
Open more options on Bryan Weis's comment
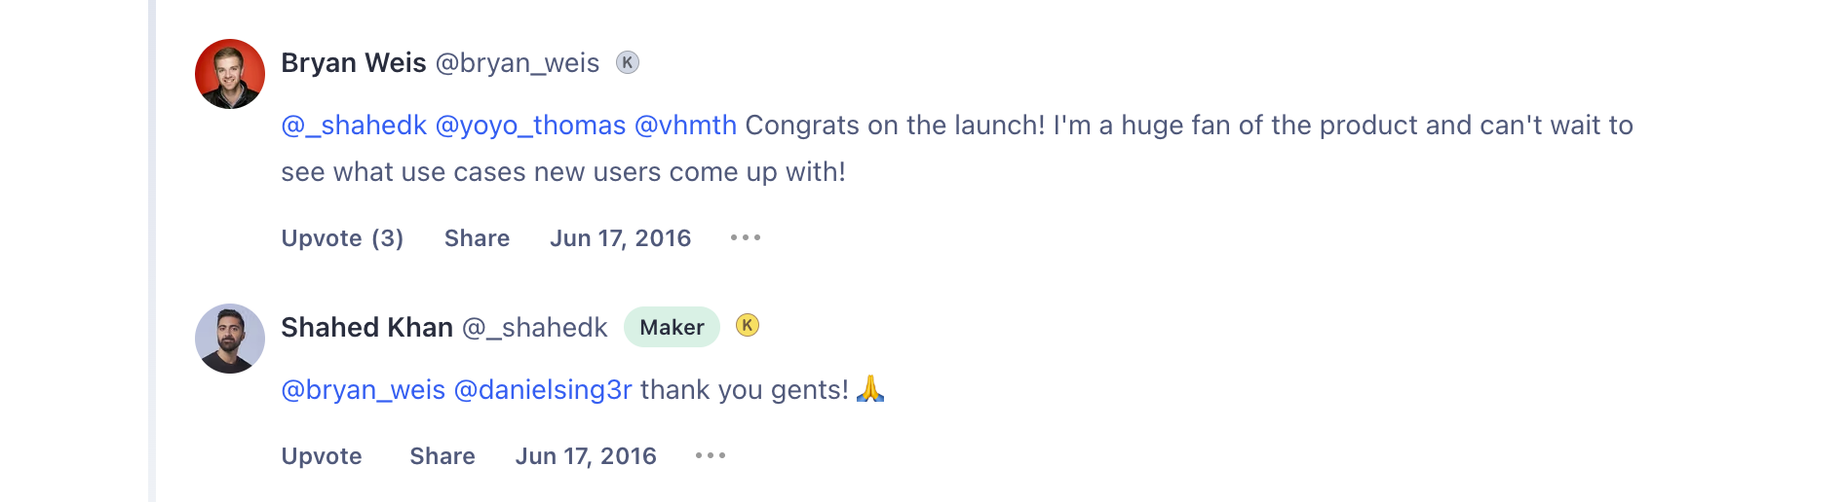click(x=746, y=237)
